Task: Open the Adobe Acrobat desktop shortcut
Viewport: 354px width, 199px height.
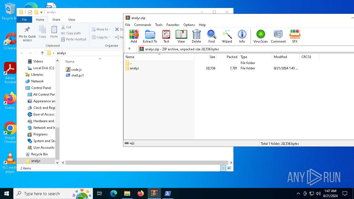Action: point(10,73)
